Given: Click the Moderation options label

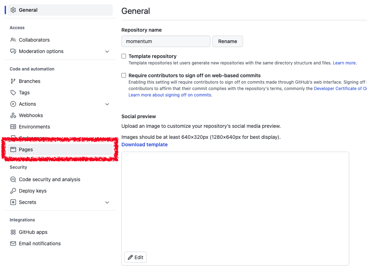Looking at the screenshot, I should (41, 51).
